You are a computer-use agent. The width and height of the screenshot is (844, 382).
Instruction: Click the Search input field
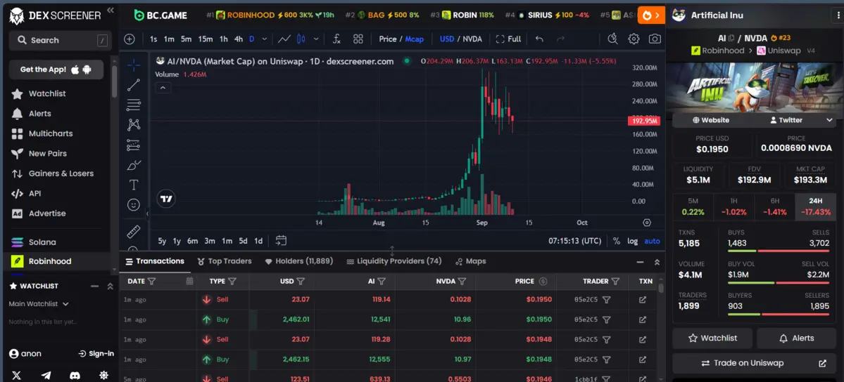click(61, 40)
